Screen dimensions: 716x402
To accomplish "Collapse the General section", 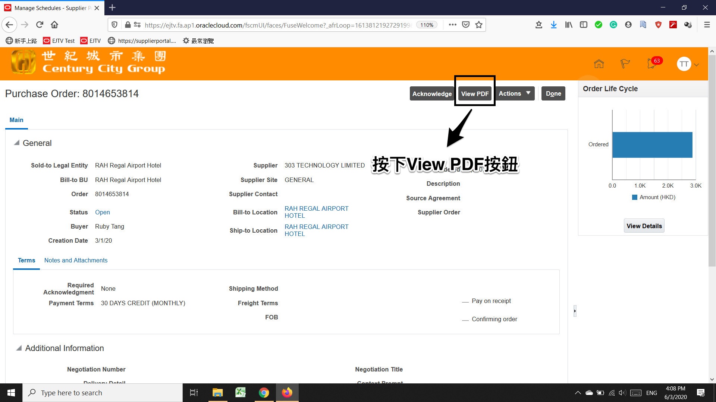I will (17, 143).
